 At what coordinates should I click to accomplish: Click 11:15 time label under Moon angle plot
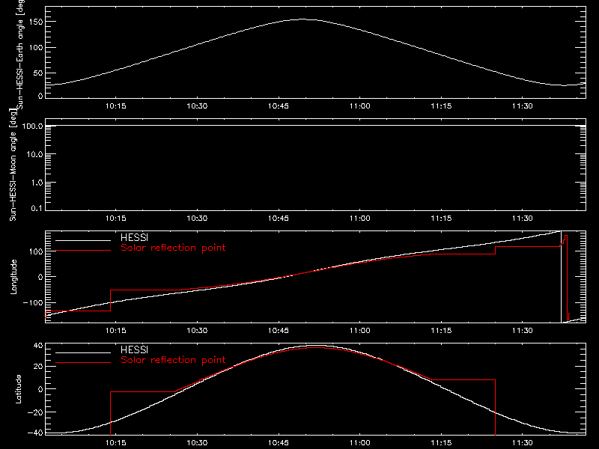click(x=441, y=219)
